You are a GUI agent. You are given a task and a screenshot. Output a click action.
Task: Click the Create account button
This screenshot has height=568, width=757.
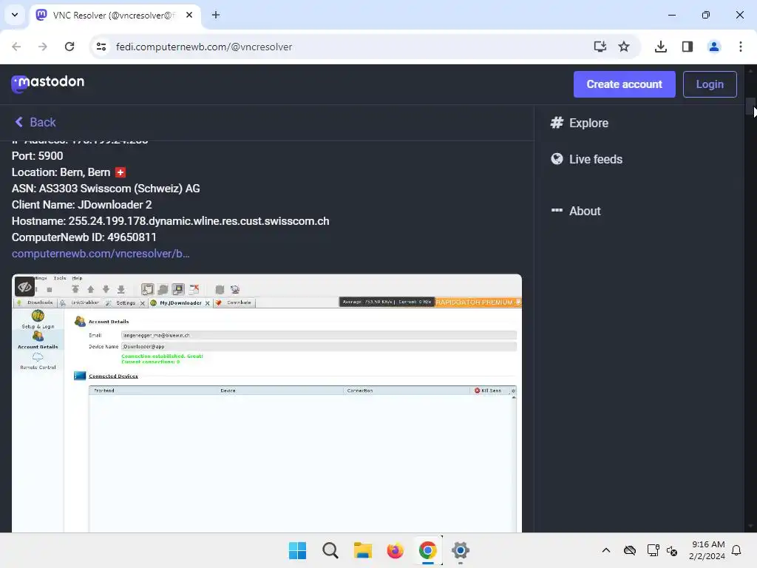pyautogui.click(x=624, y=84)
